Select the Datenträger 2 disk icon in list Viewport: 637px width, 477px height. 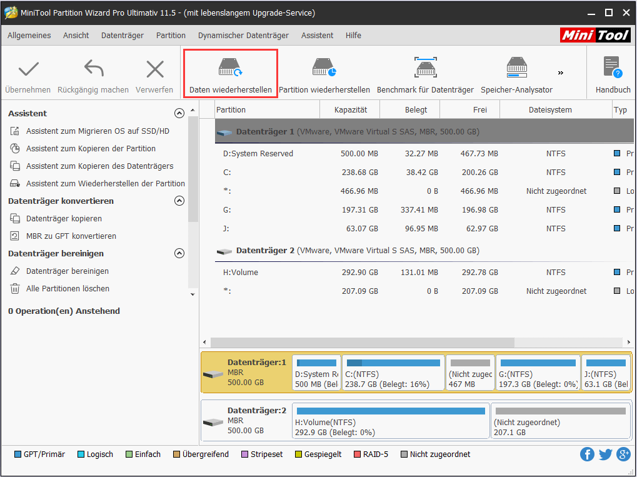(224, 251)
